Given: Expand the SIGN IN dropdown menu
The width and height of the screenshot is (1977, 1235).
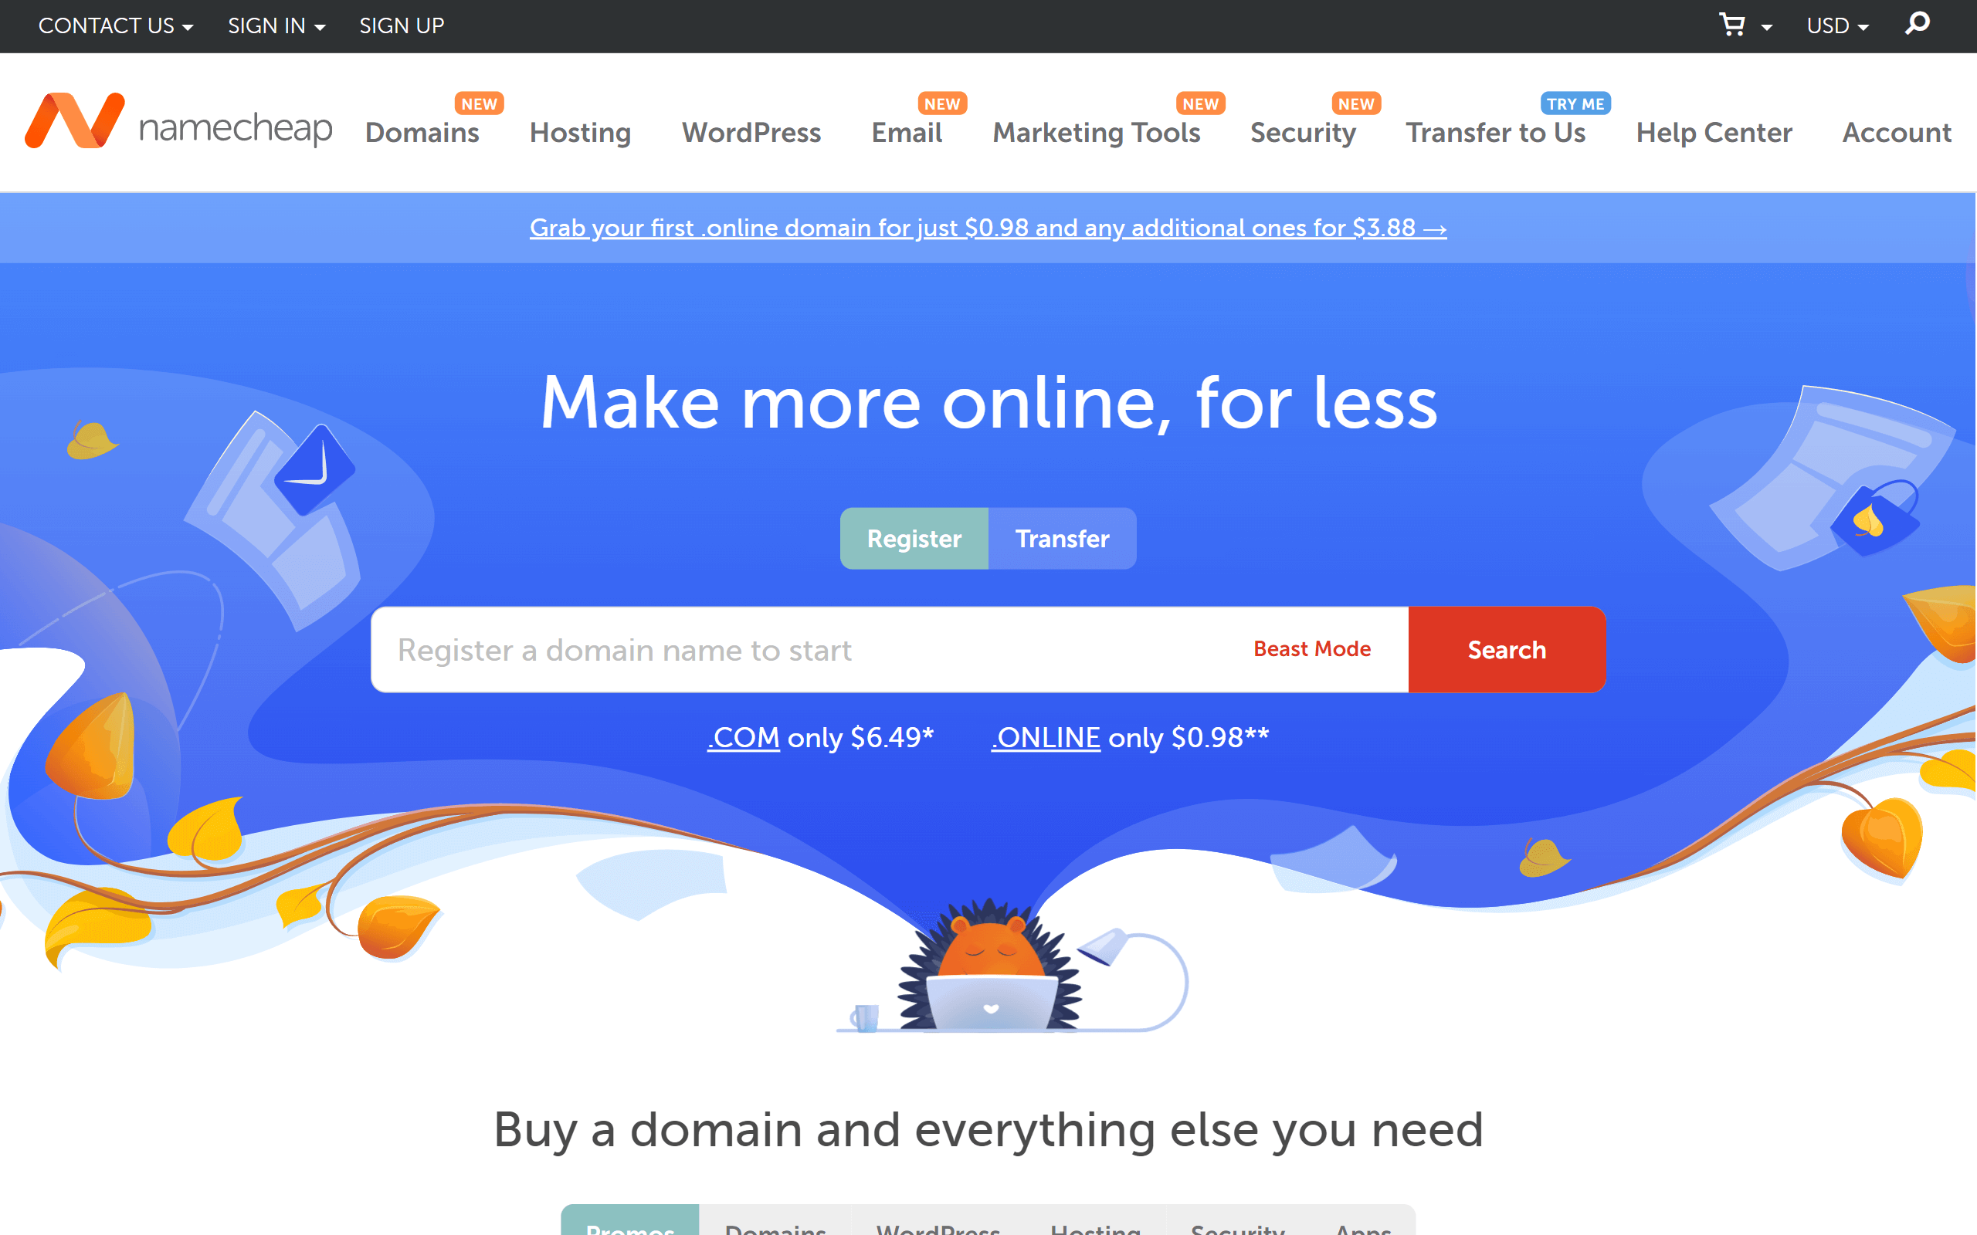Looking at the screenshot, I should pos(273,25).
